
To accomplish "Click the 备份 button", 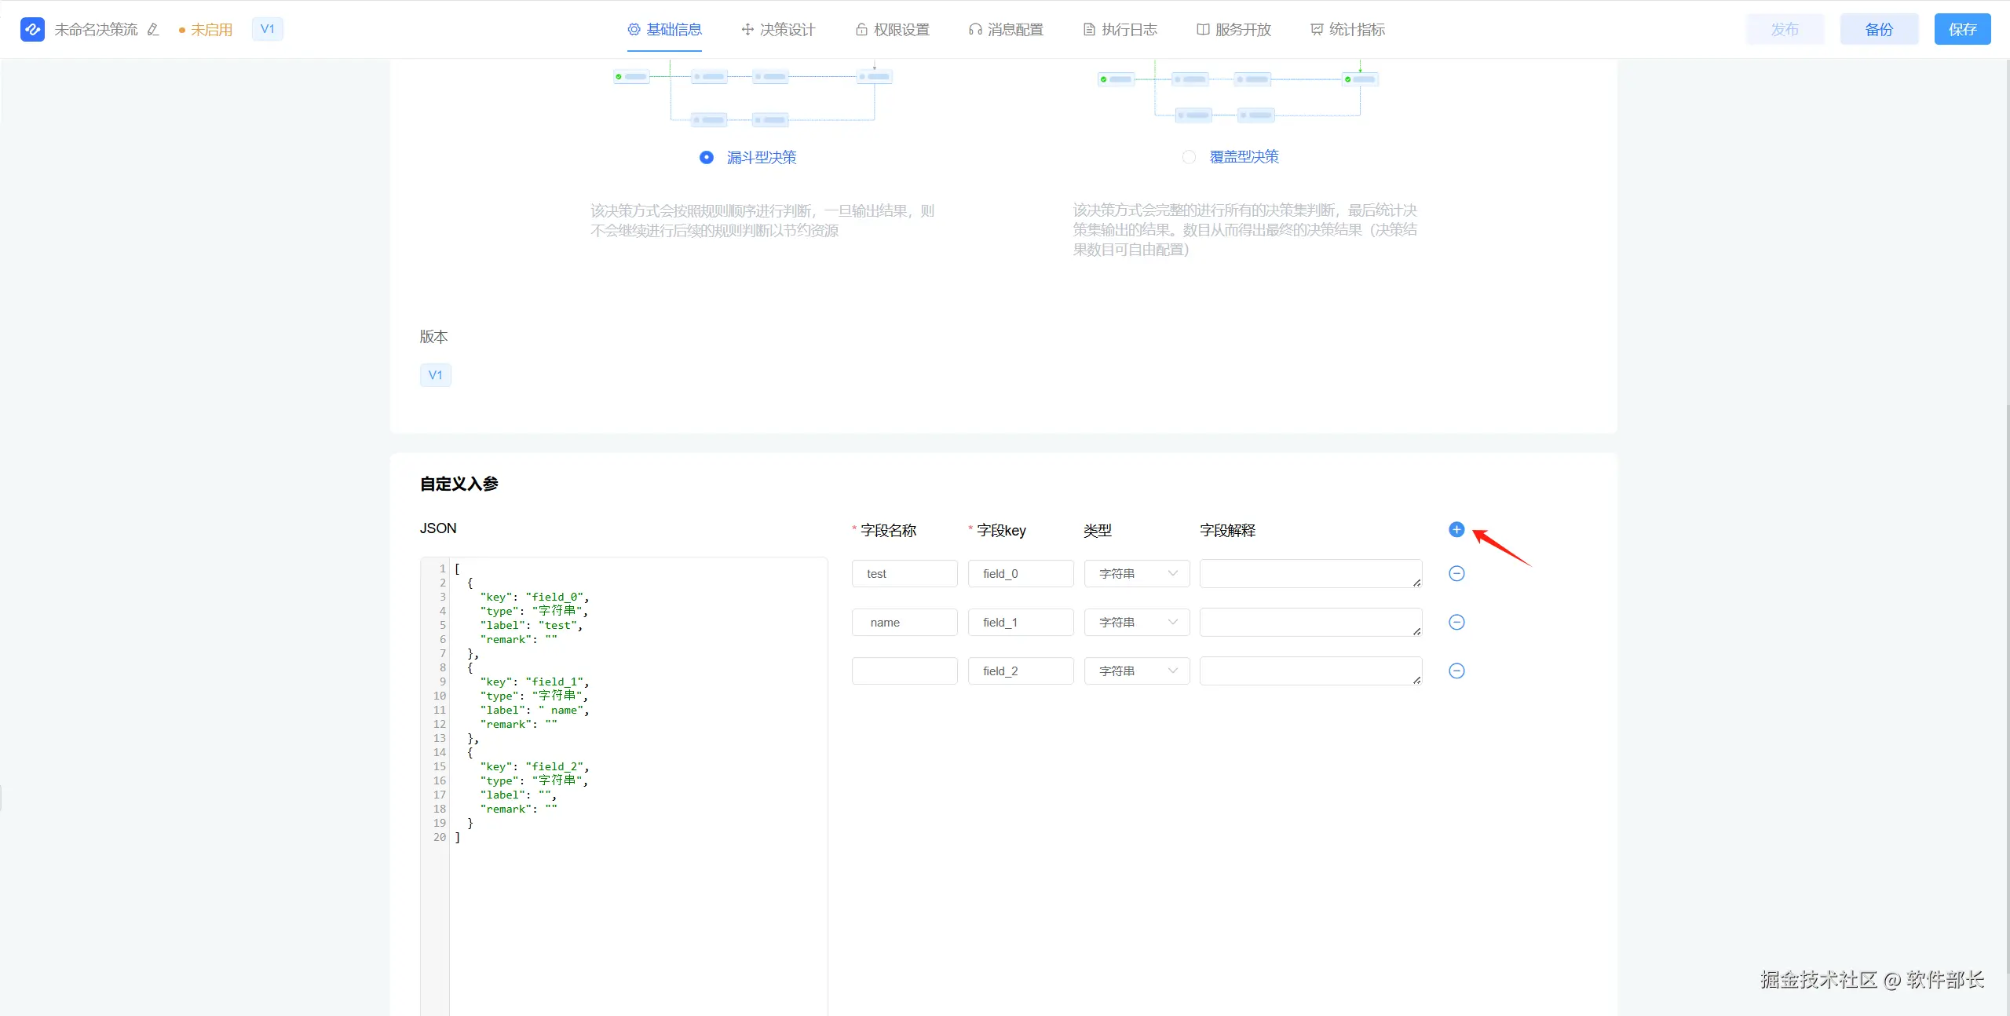I will point(1878,30).
